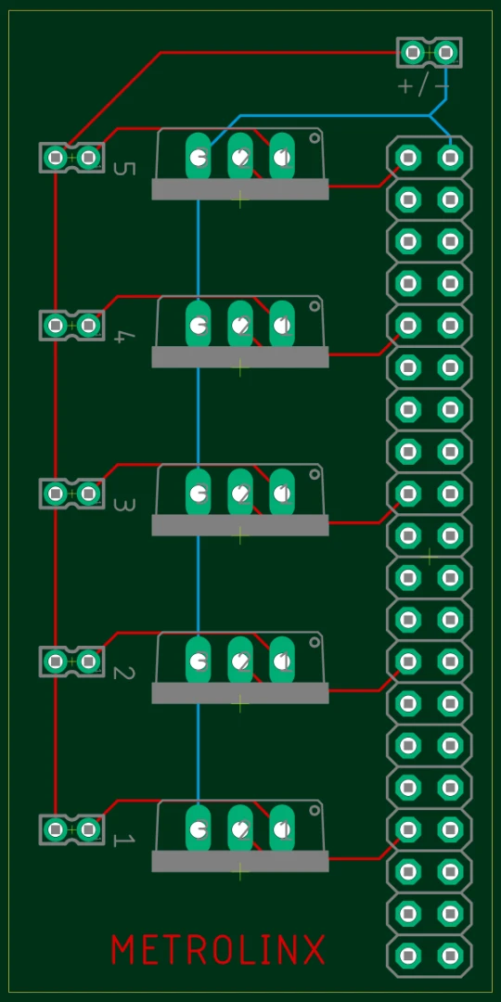Image resolution: width=501 pixels, height=1002 pixels.
Task: Select red diagonal trace to +/- connector
Action: [x=115, y=98]
